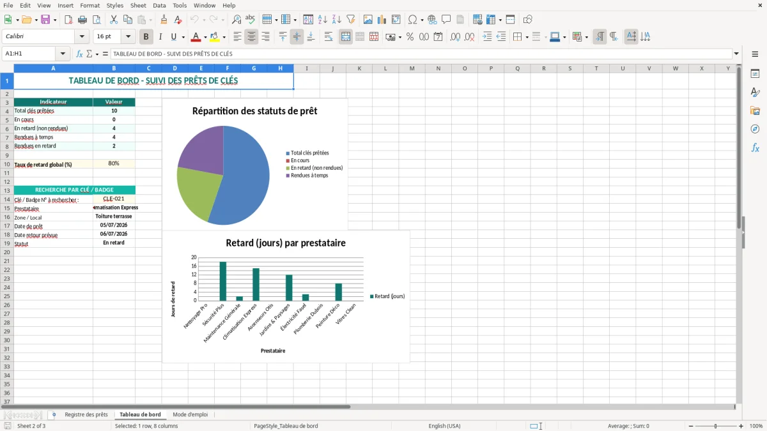Click the Save document icon
The image size is (767, 431).
[45, 20]
